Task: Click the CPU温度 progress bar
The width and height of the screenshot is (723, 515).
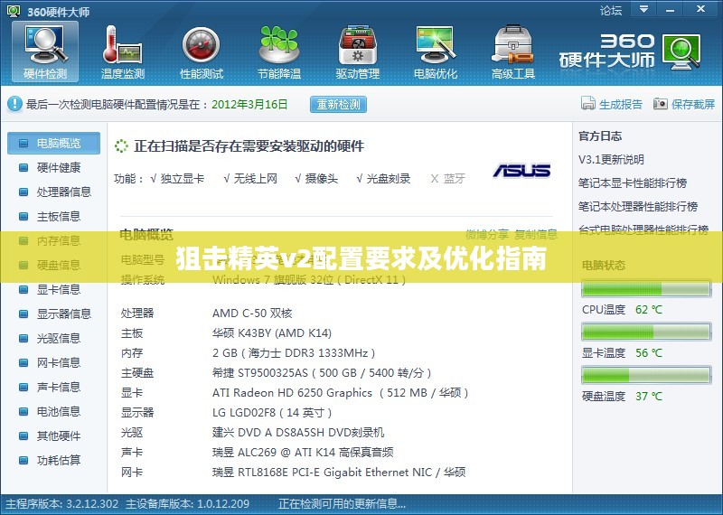Action: (646, 289)
